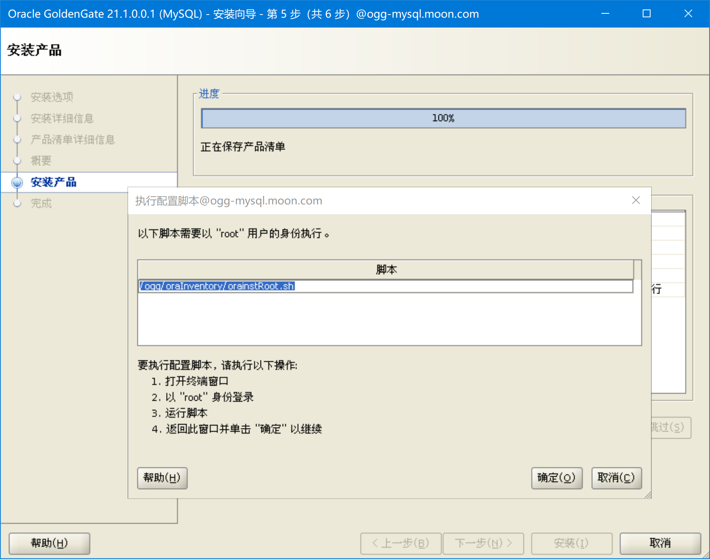Screen dimensions: 710x559
Task: Select the 概要 step
Action: pyautogui.click(x=41, y=161)
